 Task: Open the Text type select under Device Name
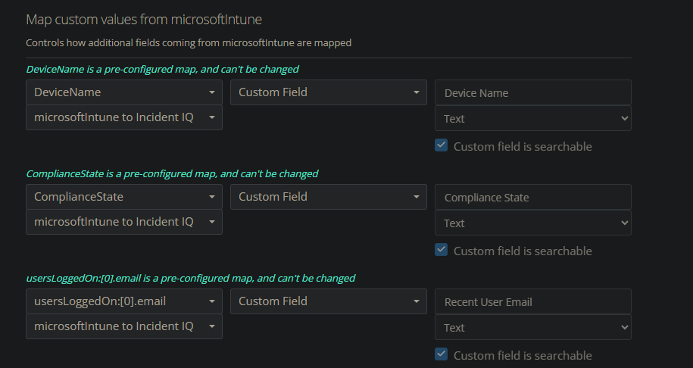533,118
